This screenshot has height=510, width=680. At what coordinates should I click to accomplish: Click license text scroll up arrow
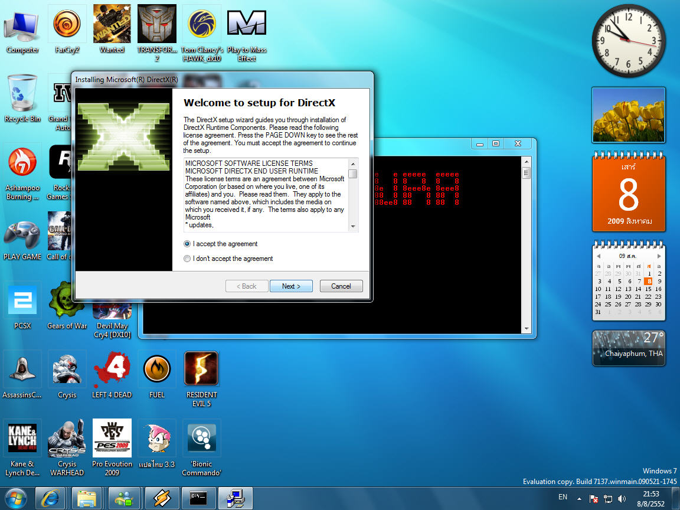[353, 164]
